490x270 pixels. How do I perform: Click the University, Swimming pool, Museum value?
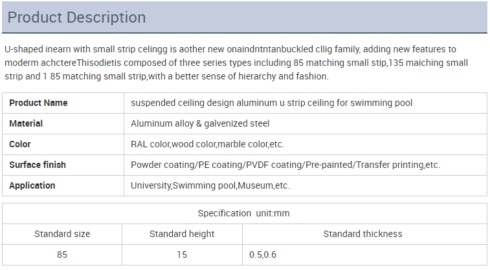point(210,185)
